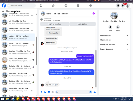Click the Search Facebook field

point(21,6)
